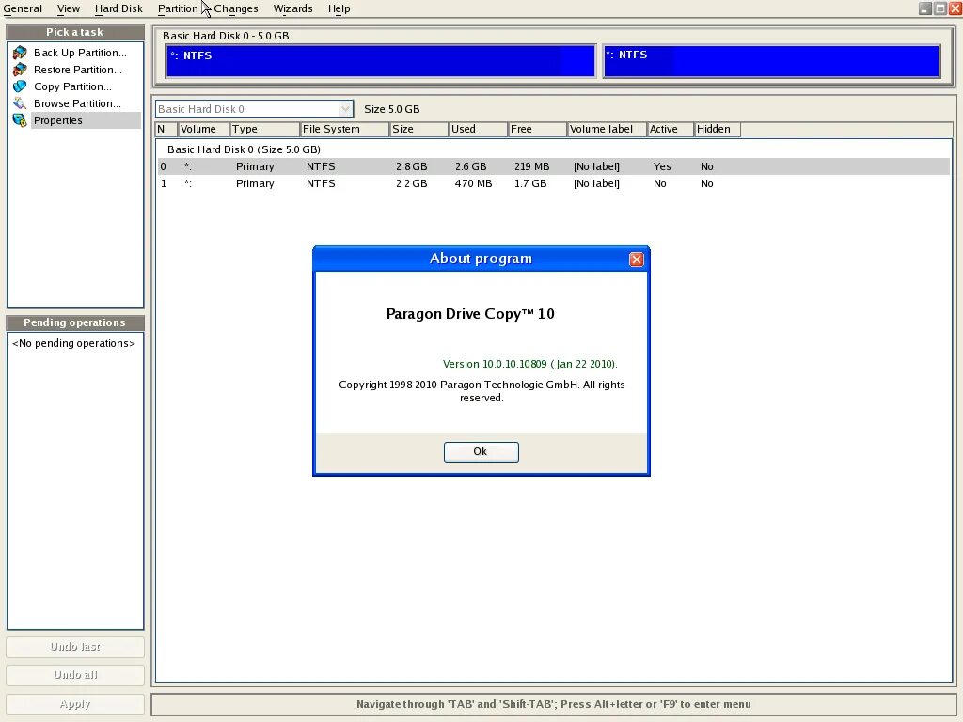Close the About program dialog
This screenshot has width=963, height=722.
pyautogui.click(x=637, y=259)
